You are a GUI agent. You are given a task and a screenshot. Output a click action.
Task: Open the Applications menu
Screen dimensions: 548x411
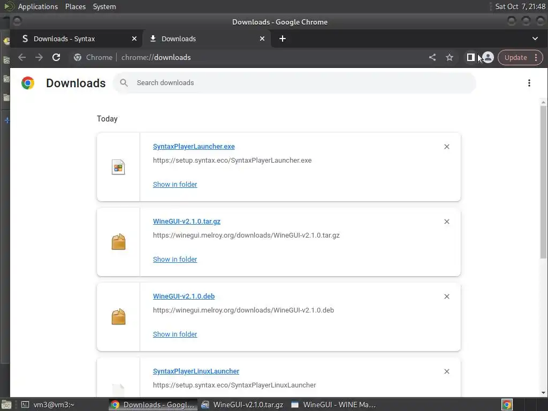coord(38,6)
